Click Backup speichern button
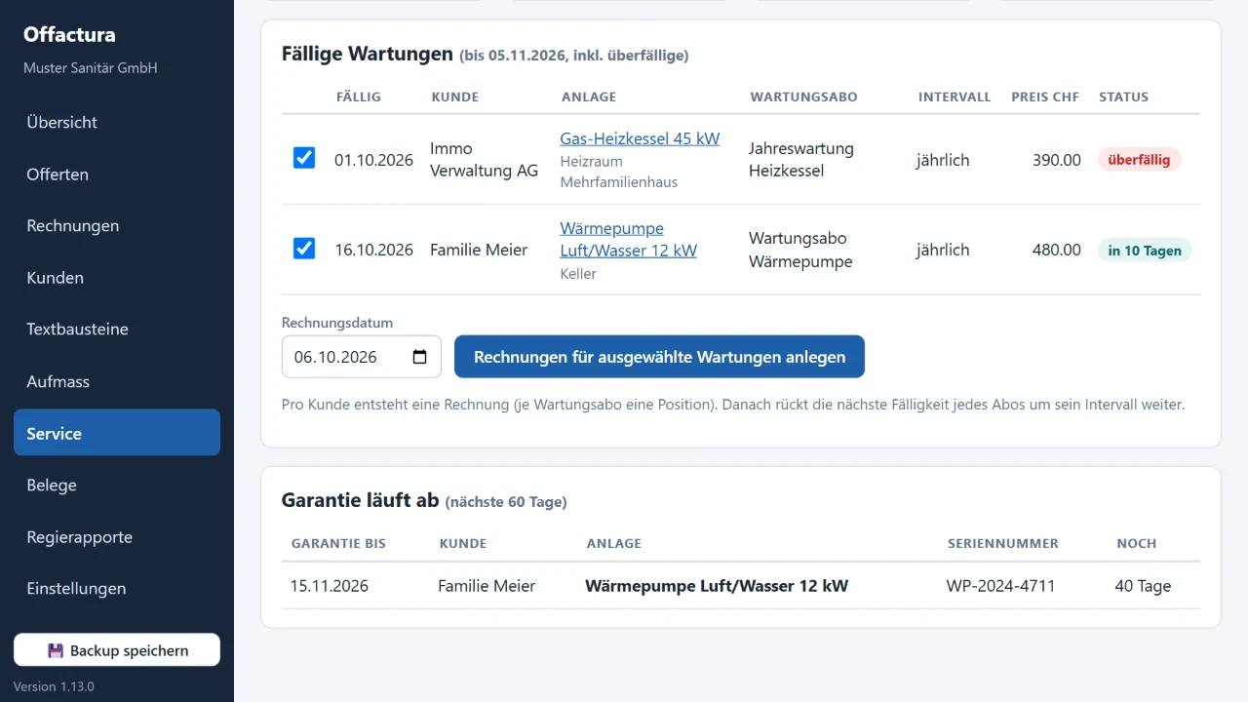Viewport: 1248px width, 702px height. pos(117,650)
